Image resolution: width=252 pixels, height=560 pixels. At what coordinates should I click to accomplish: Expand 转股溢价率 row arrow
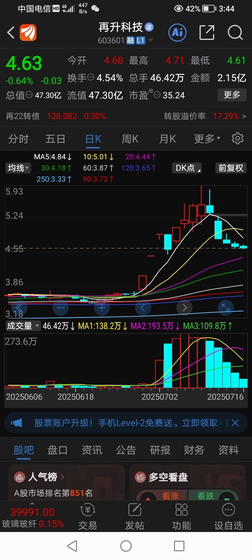click(x=244, y=116)
